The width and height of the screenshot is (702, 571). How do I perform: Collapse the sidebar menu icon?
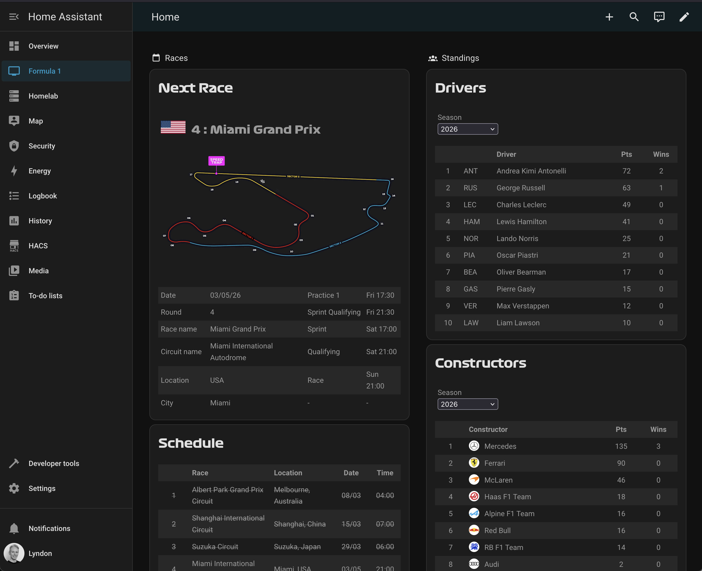[14, 17]
